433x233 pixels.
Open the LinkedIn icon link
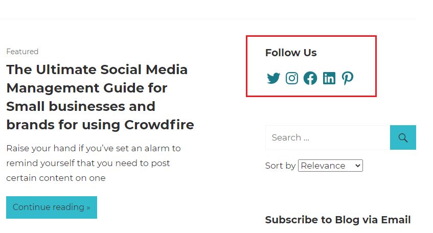point(329,78)
